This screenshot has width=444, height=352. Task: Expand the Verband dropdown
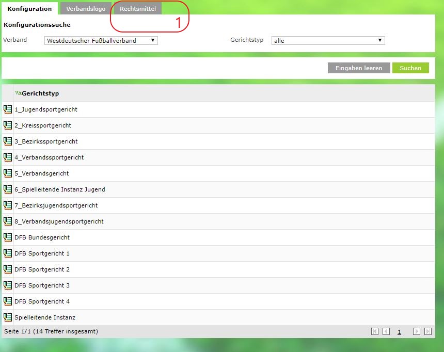coord(101,40)
